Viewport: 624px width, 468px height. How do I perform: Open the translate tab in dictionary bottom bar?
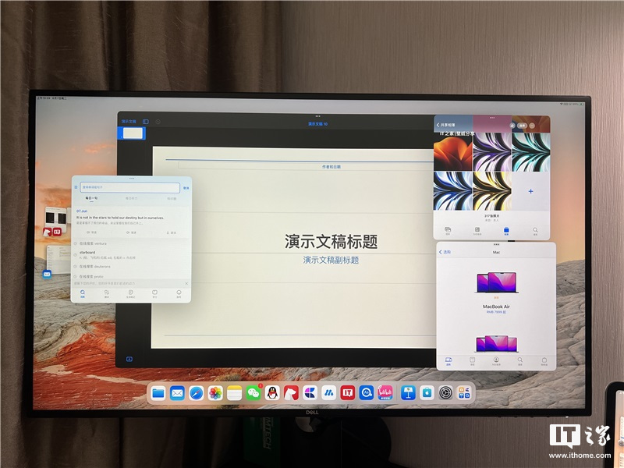(x=107, y=294)
